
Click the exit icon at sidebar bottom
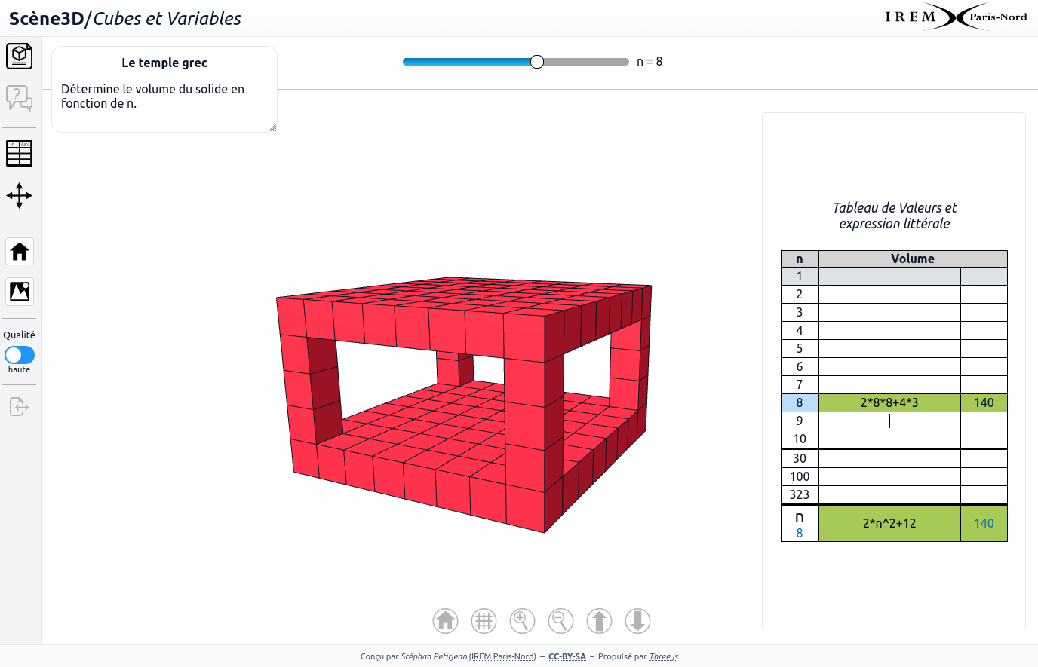tap(20, 407)
